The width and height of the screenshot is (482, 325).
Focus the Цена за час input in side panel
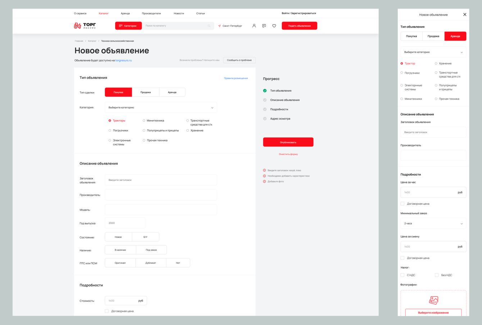[x=433, y=192]
